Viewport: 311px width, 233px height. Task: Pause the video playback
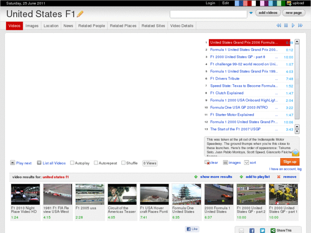(x=286, y=25)
